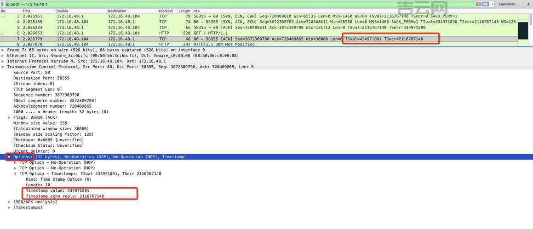
Task: Click the ip.addr display filter field
Action: 230,4
